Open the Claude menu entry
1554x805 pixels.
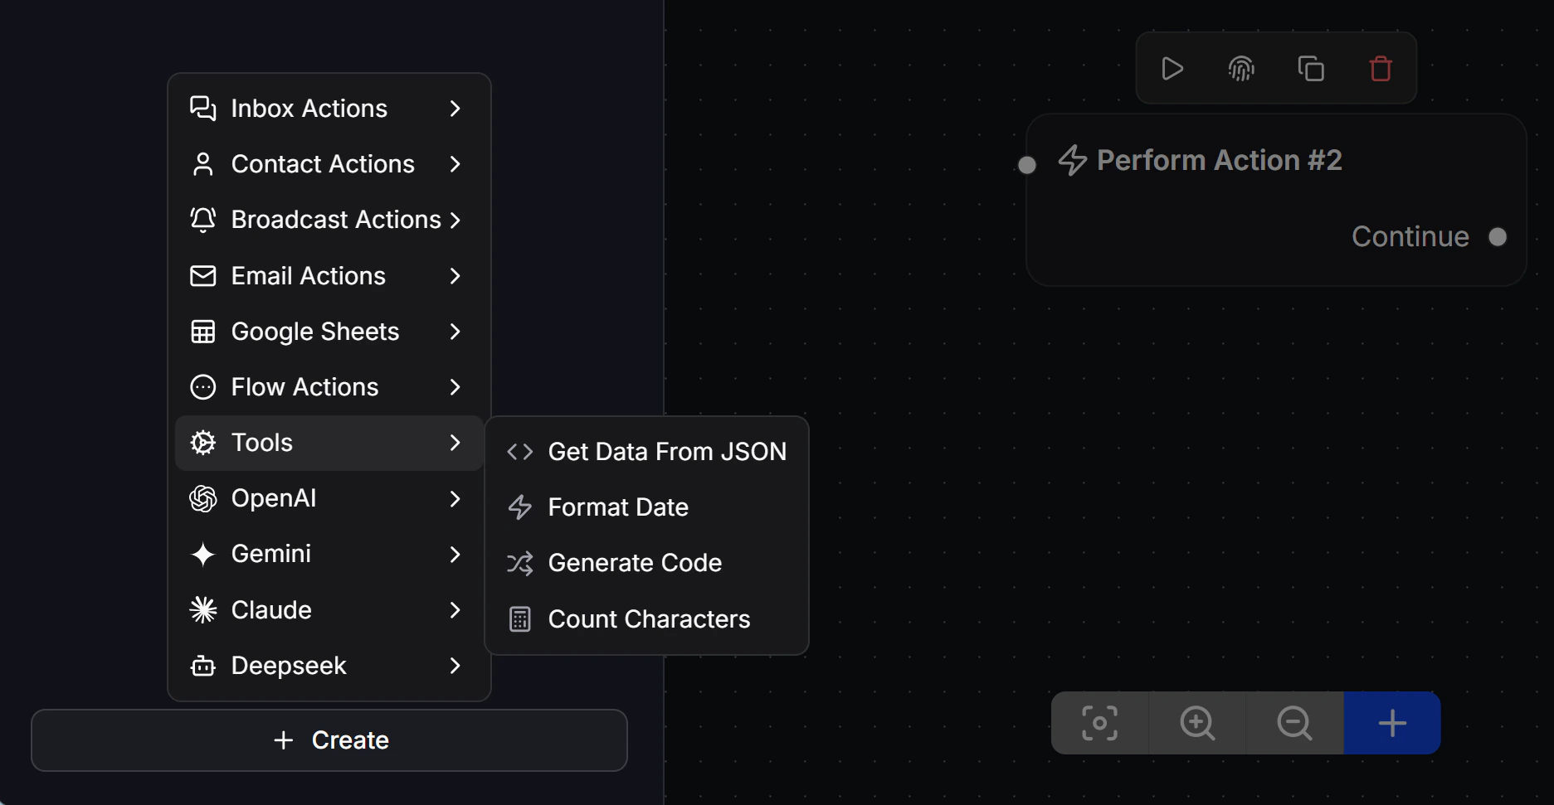click(x=329, y=610)
